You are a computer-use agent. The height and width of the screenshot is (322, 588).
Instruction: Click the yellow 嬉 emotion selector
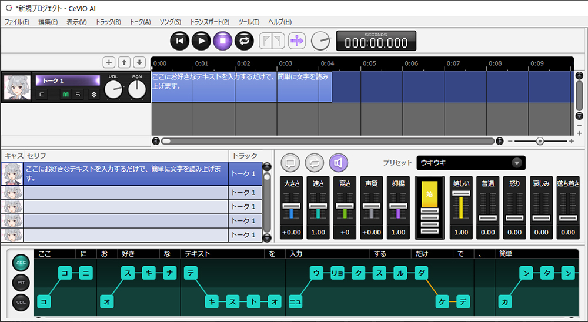coord(430,194)
